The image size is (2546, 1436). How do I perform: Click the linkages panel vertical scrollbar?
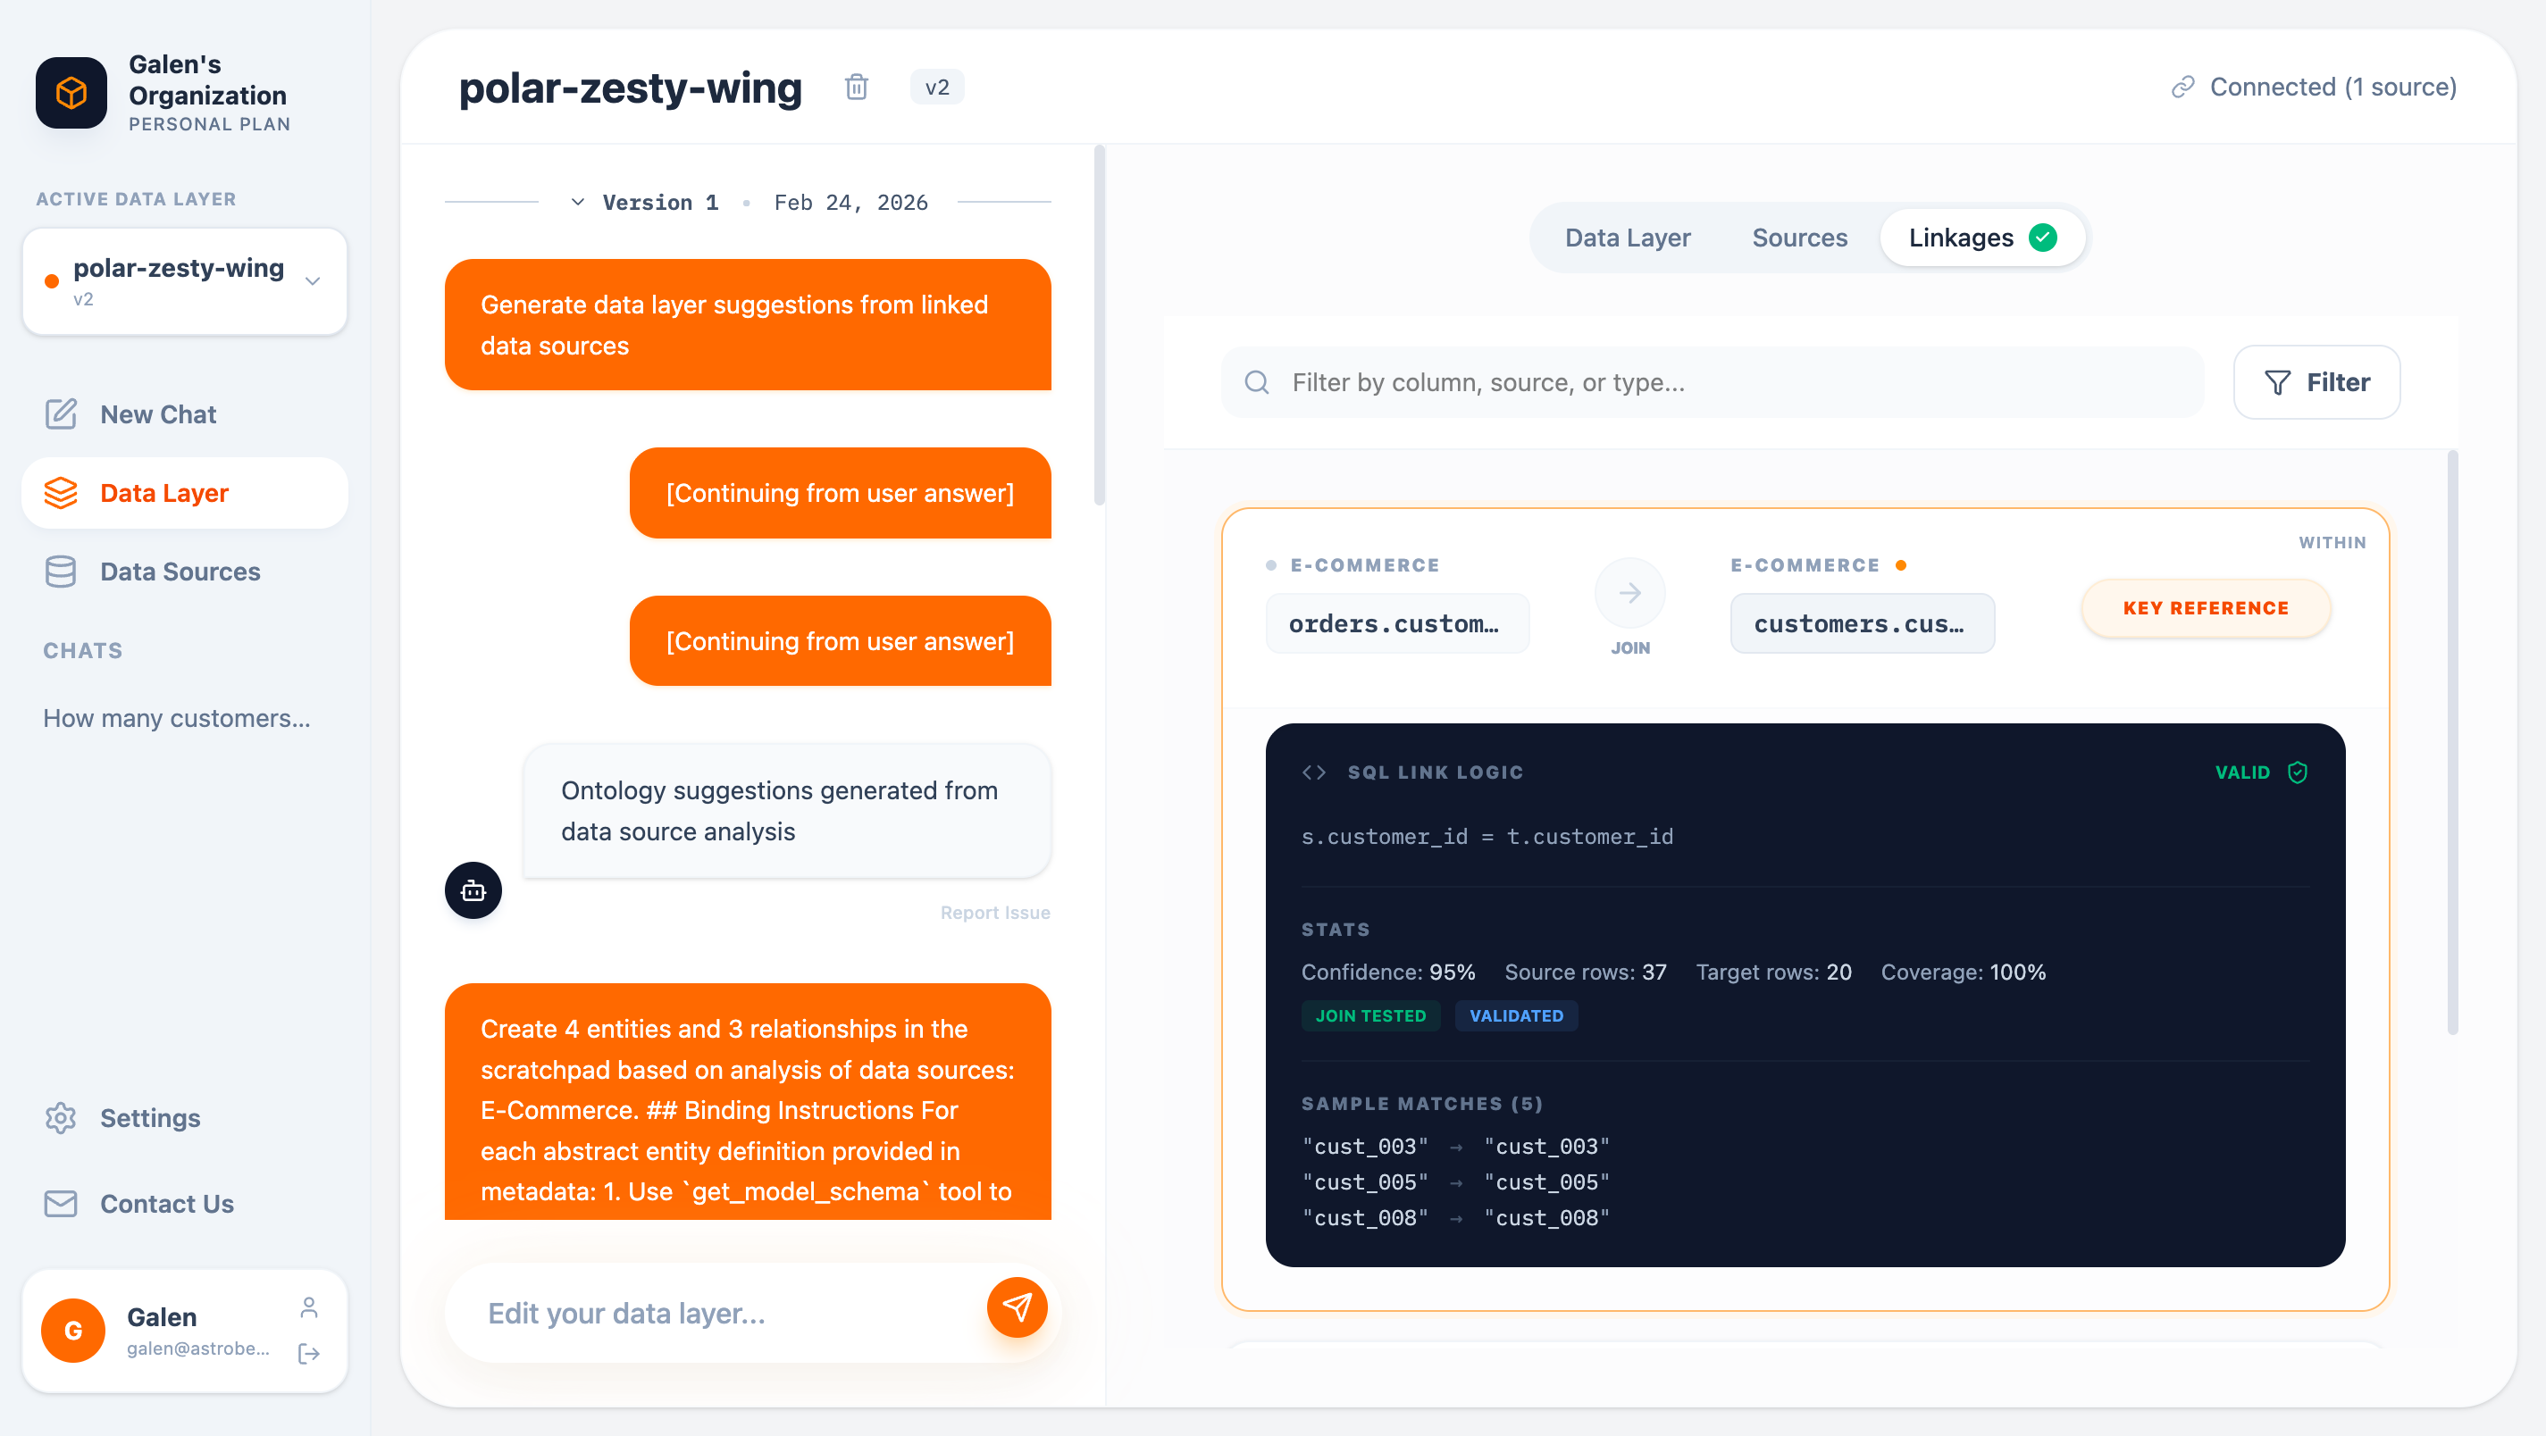[2452, 741]
